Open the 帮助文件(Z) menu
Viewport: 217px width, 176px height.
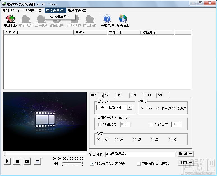click(77, 10)
